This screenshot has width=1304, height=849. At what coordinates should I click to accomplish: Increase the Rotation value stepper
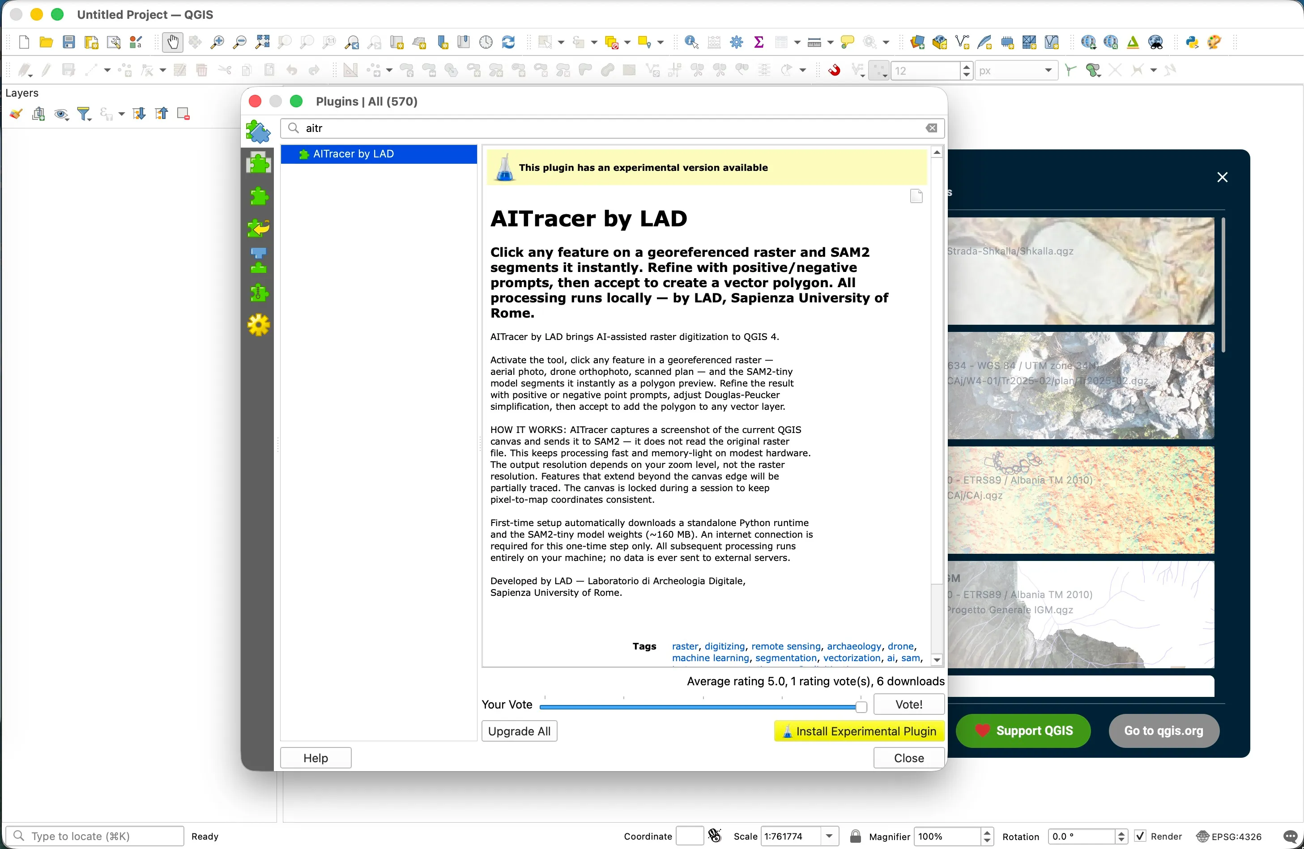point(1121,832)
